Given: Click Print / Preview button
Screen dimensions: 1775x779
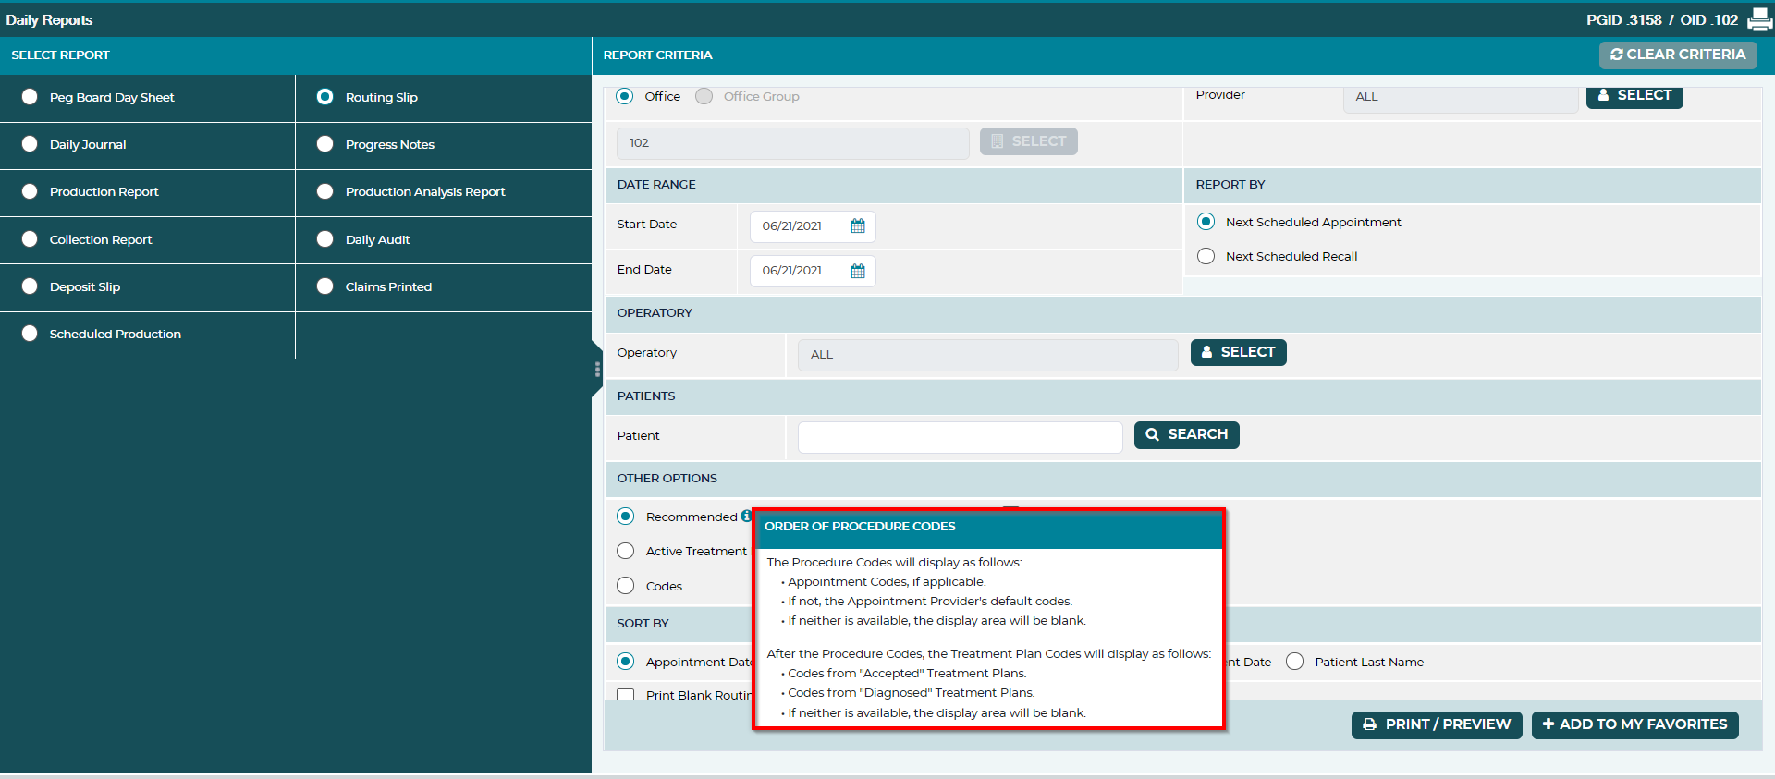Looking at the screenshot, I should pyautogui.click(x=1437, y=724).
